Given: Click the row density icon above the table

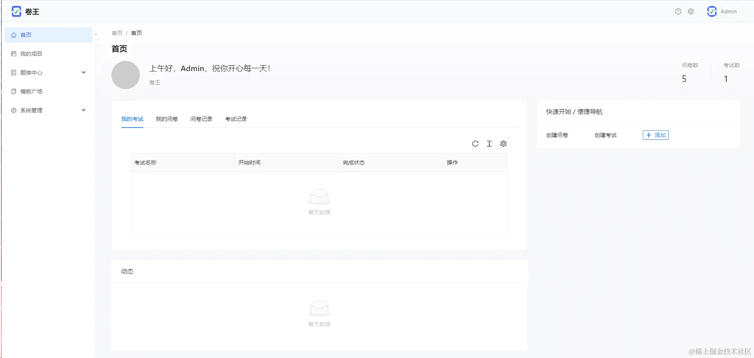Looking at the screenshot, I should tap(489, 144).
